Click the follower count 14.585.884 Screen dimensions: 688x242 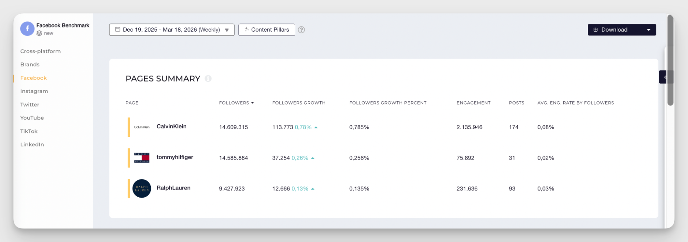[x=233, y=158]
